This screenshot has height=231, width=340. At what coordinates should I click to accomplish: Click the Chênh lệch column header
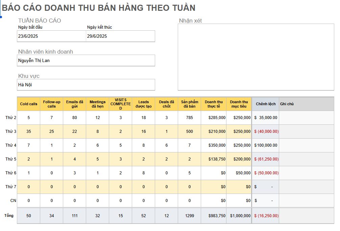coord(266,104)
